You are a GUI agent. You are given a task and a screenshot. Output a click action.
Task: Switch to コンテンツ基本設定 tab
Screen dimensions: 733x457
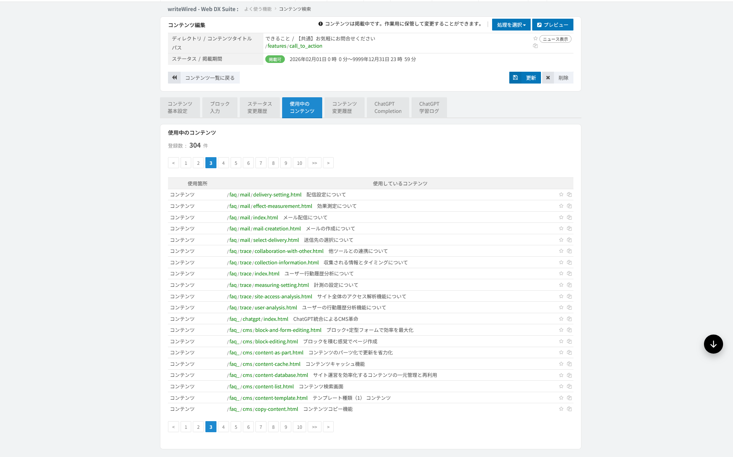point(180,108)
